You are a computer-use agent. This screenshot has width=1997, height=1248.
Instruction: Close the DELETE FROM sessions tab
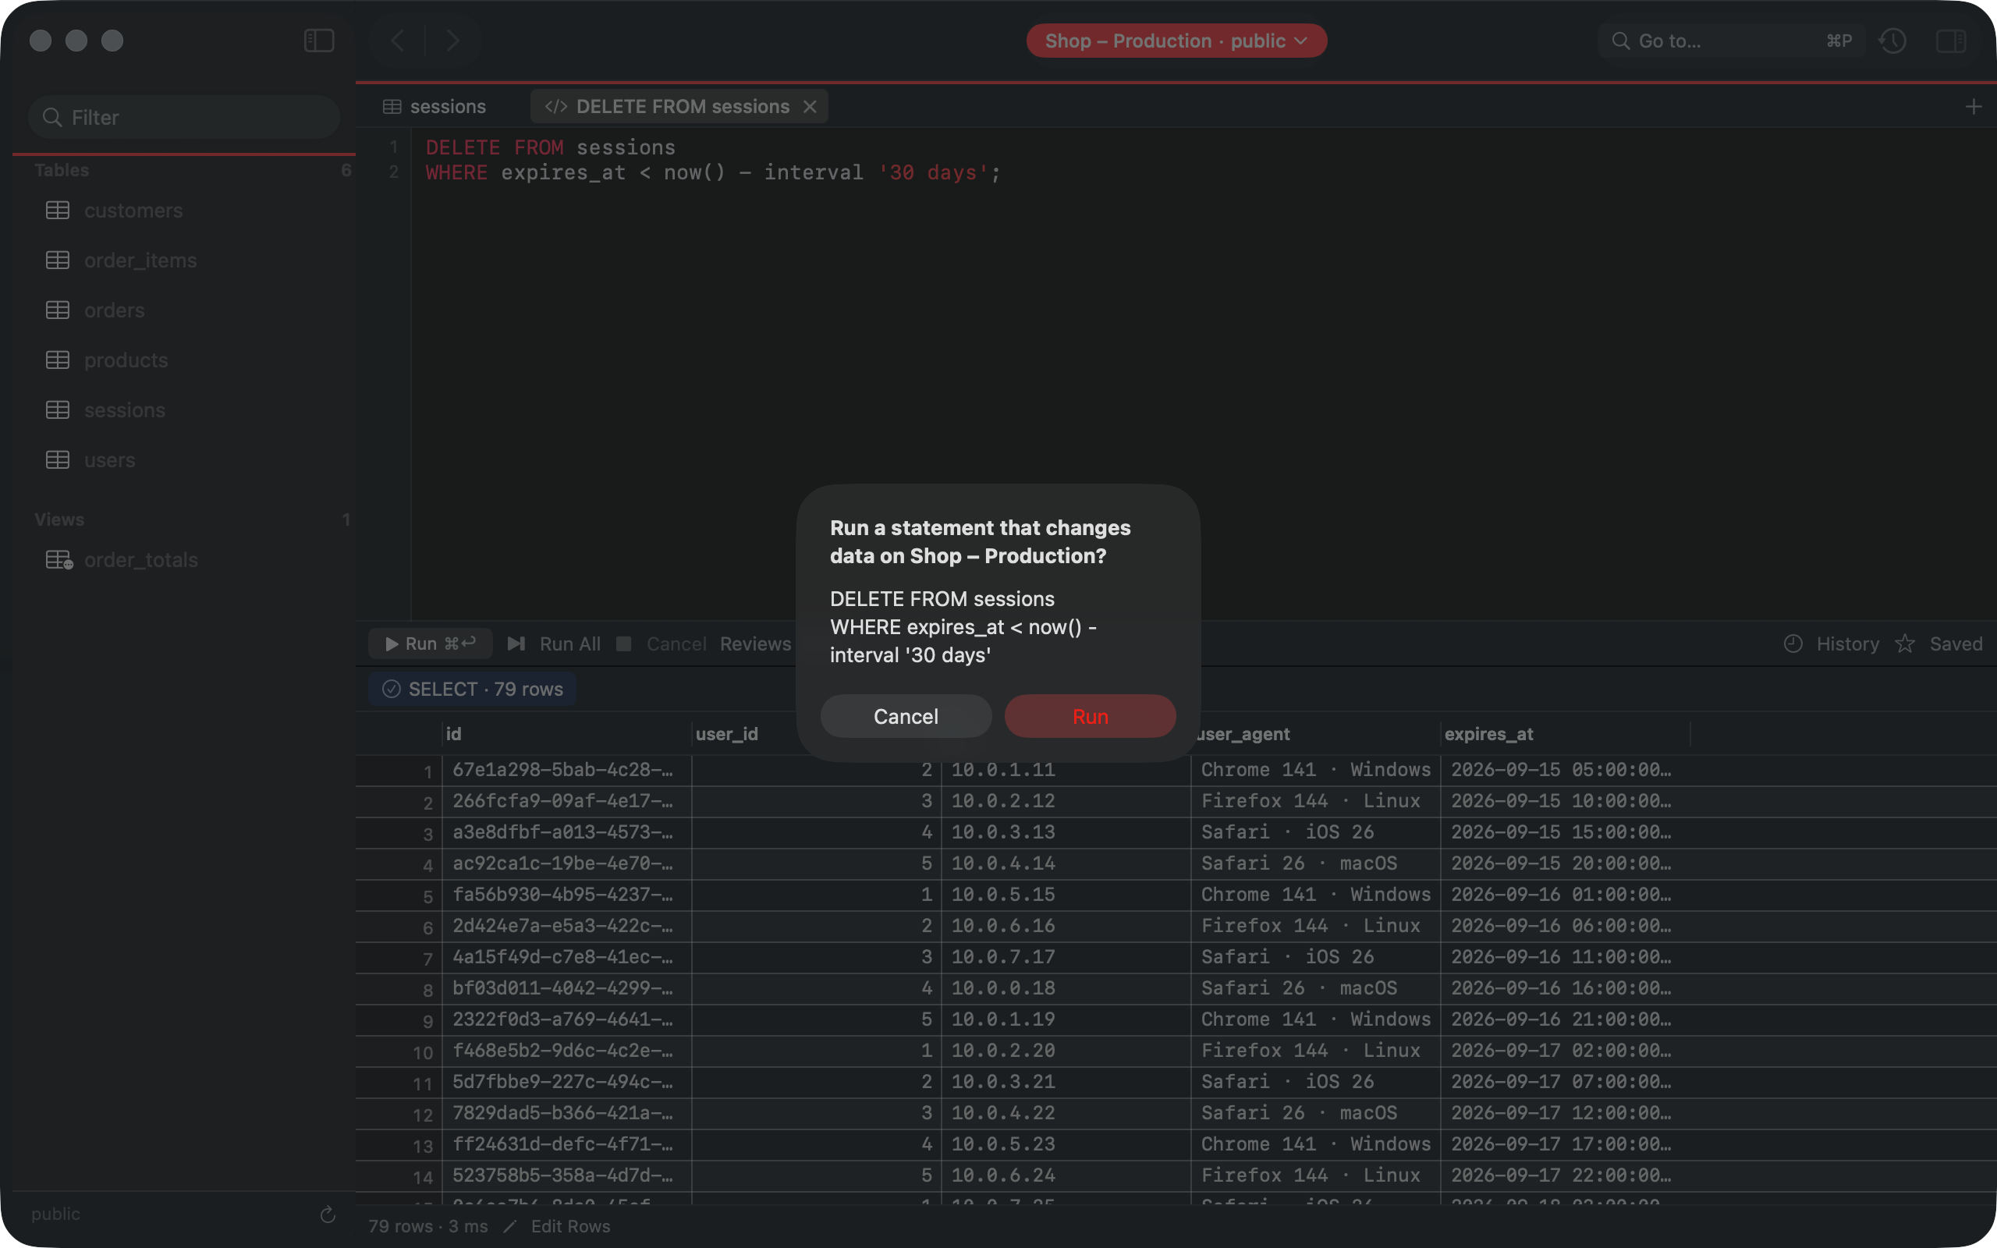pyautogui.click(x=811, y=107)
